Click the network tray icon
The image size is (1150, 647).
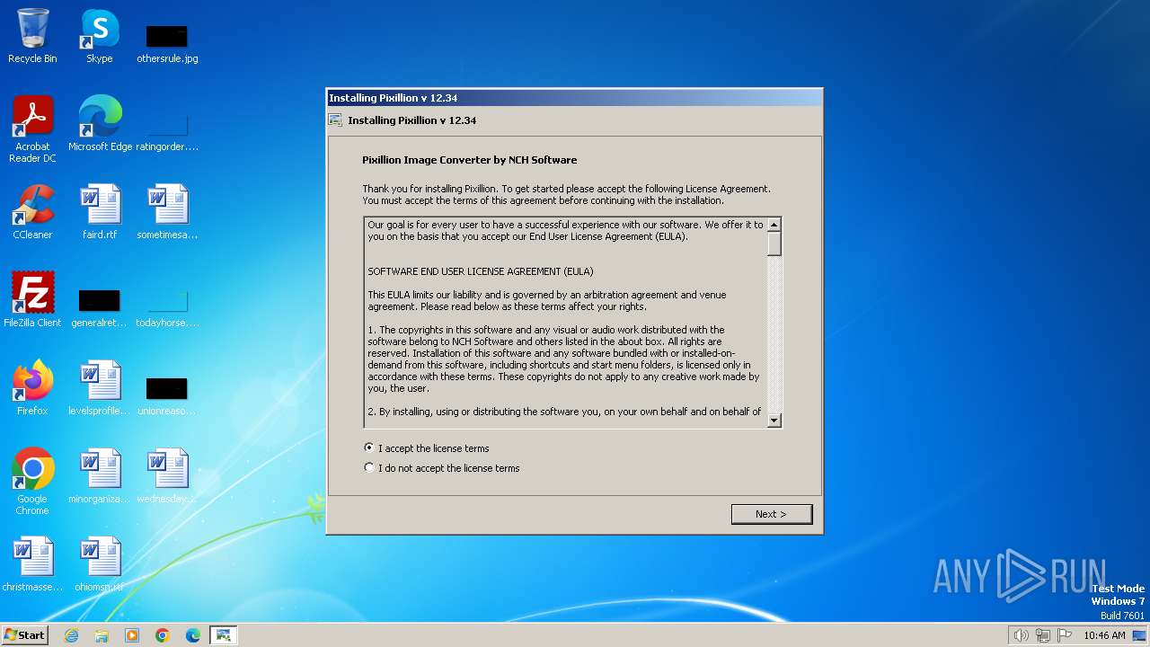1043,635
